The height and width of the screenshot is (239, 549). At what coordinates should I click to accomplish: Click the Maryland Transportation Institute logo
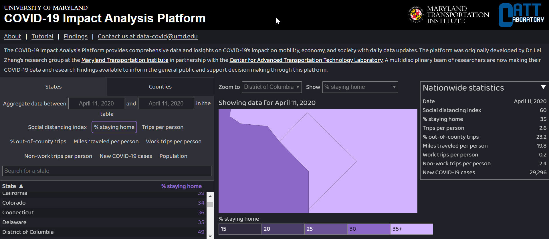449,15
